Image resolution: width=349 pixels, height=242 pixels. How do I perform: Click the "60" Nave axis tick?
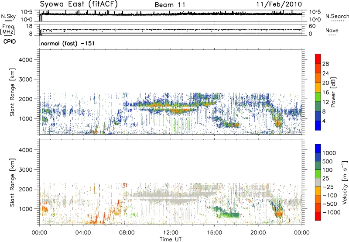(312, 26)
